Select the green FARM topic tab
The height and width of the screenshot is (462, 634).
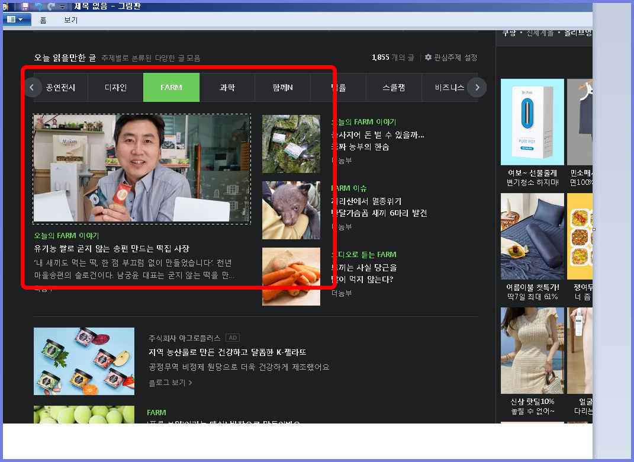point(172,88)
